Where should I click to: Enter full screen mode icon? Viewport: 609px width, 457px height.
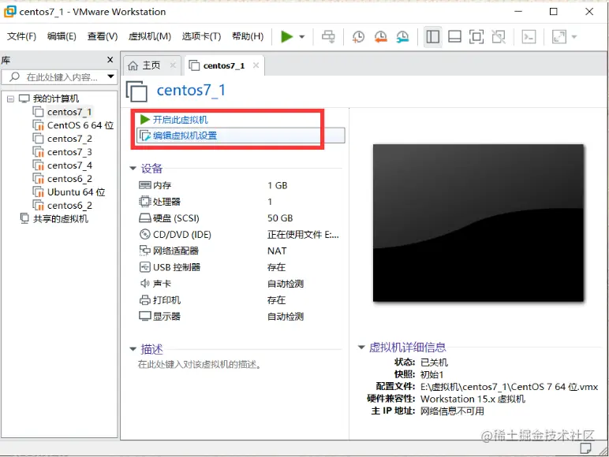click(x=476, y=37)
